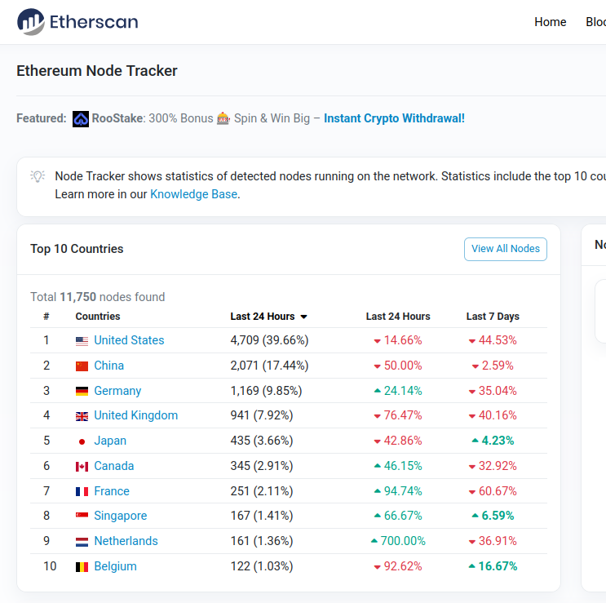Select the 167 (1.41%) cell

262,516
